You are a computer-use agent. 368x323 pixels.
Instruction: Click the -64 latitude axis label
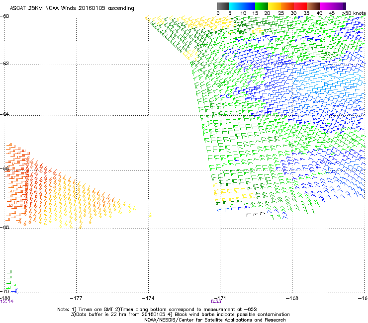pos(4,114)
